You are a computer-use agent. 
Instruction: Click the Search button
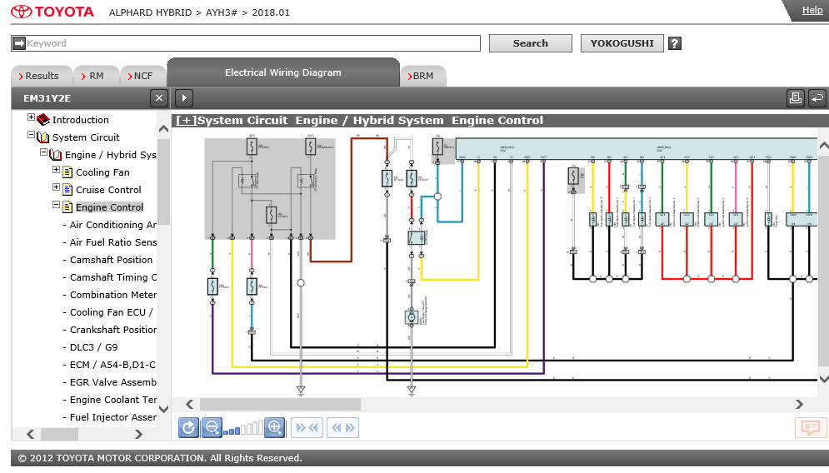click(x=530, y=43)
